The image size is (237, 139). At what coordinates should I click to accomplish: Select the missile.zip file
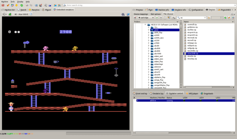191,56
